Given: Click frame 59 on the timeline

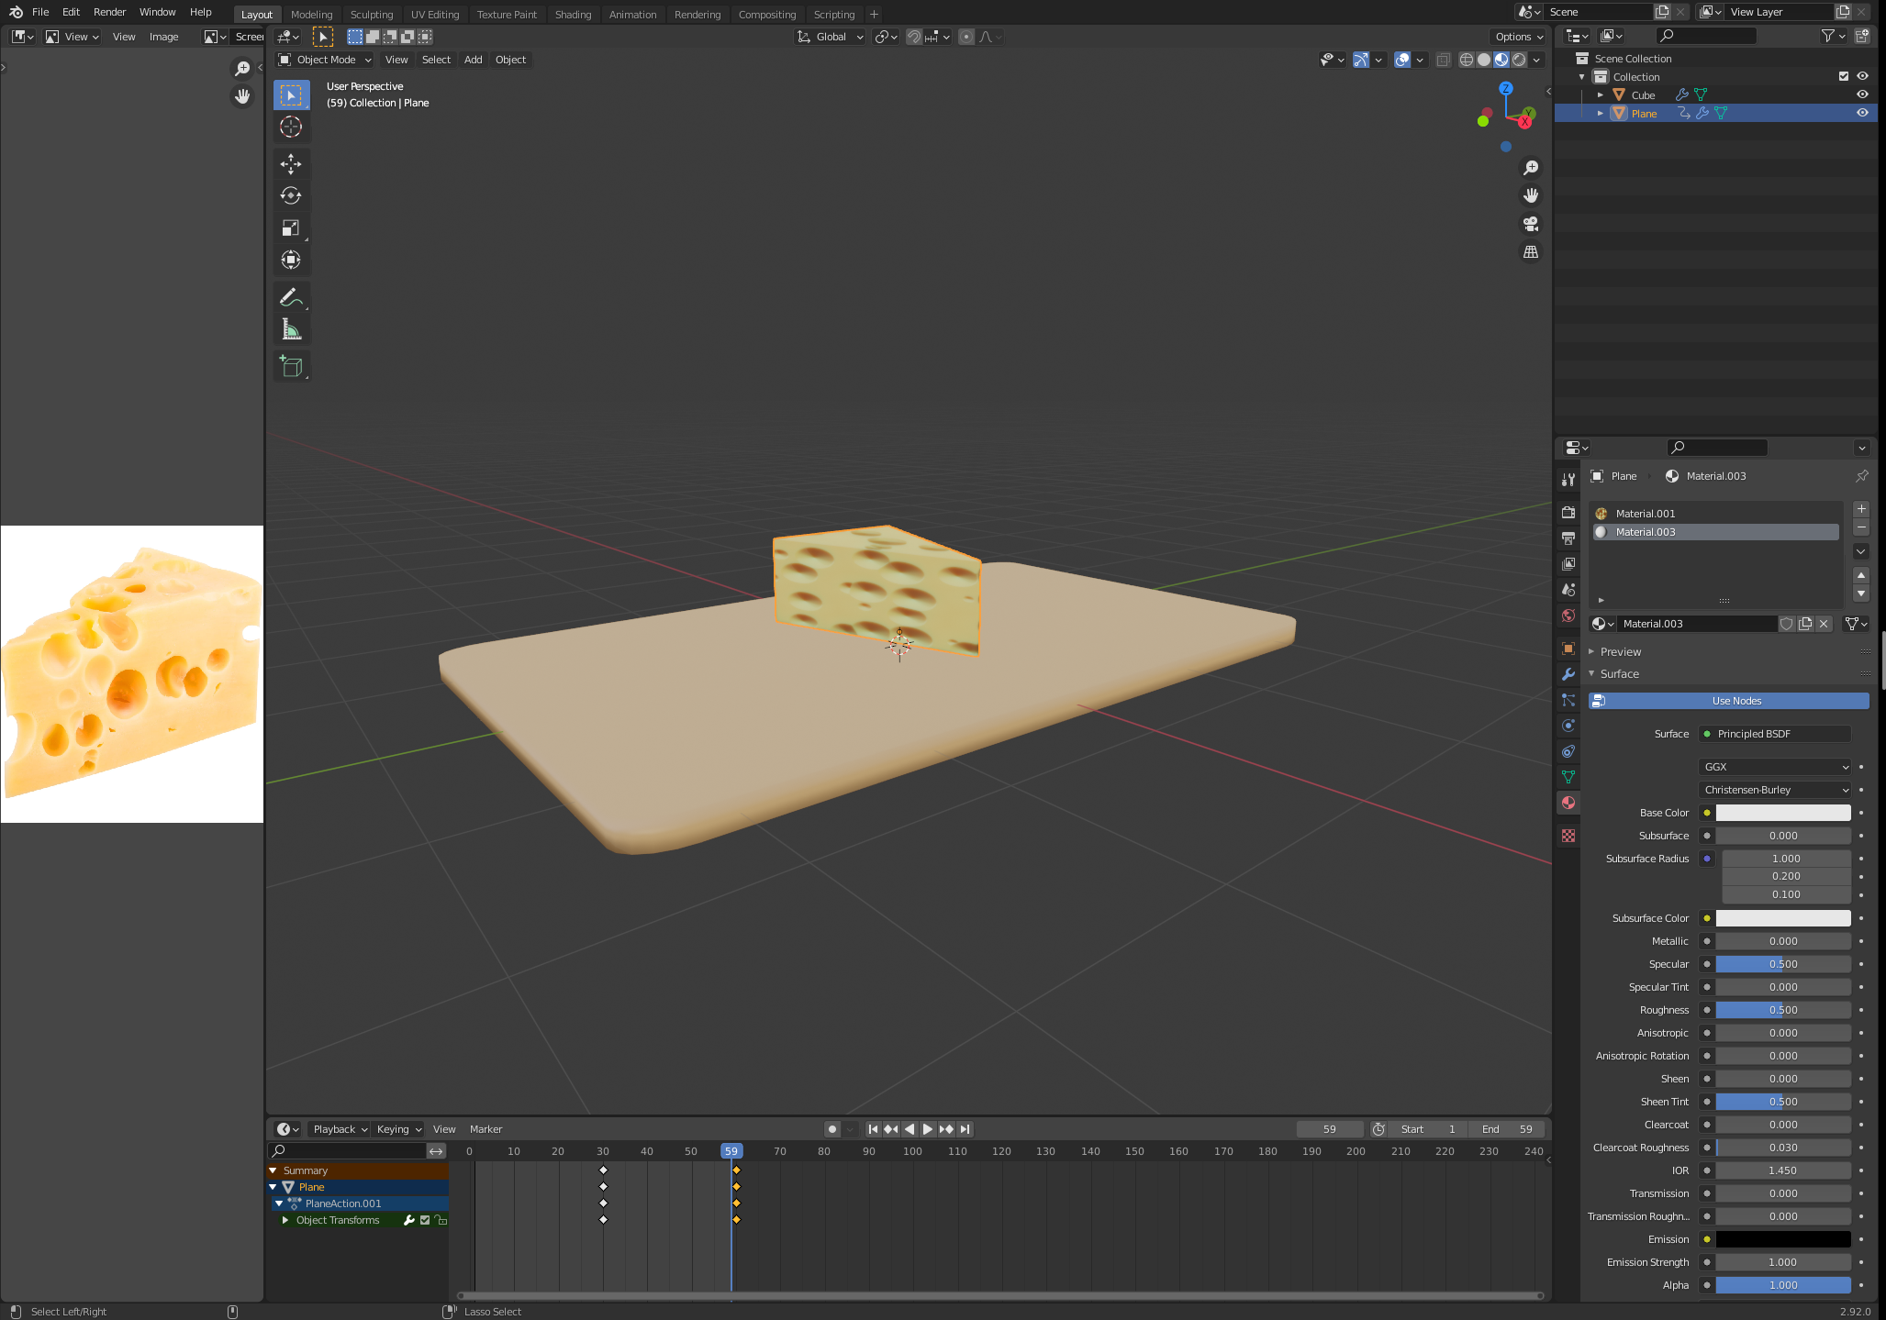Looking at the screenshot, I should coord(732,1151).
